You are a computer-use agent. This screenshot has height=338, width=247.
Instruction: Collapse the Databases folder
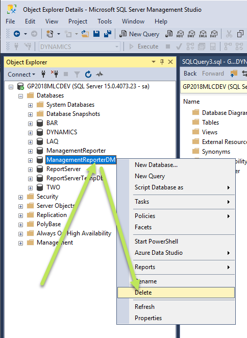21,96
